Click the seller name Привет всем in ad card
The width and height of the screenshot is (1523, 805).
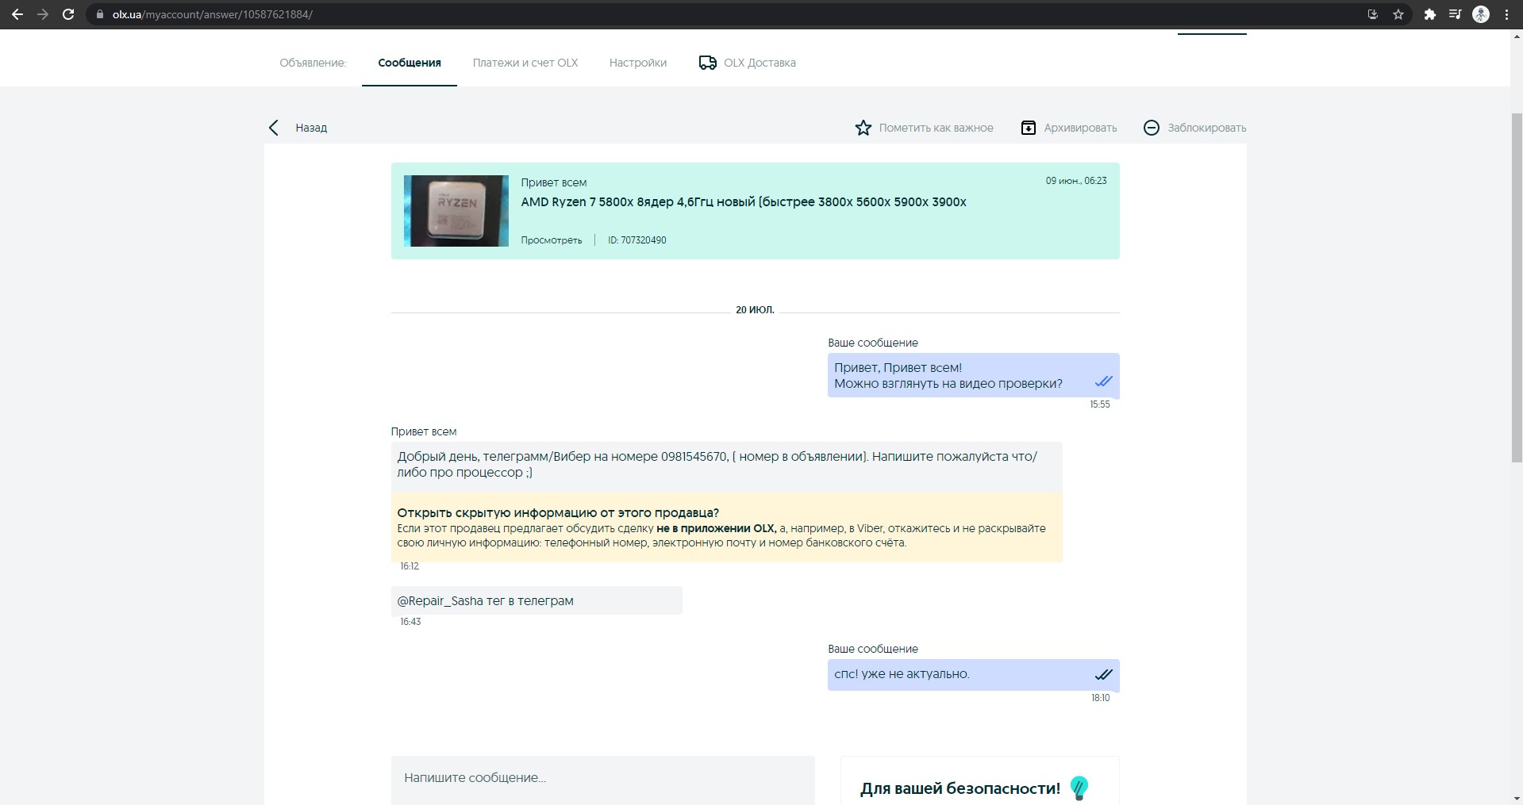tap(554, 182)
